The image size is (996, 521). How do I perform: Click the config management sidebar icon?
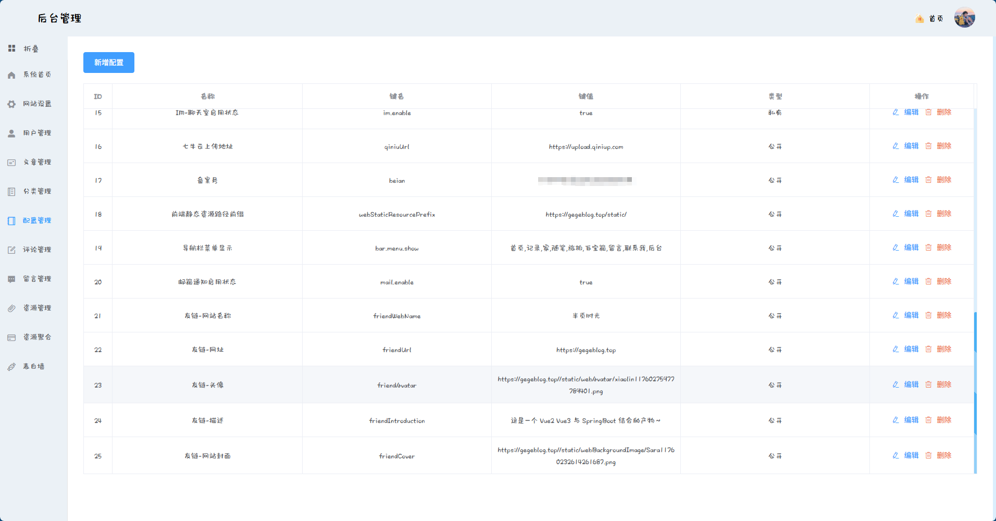click(x=11, y=221)
